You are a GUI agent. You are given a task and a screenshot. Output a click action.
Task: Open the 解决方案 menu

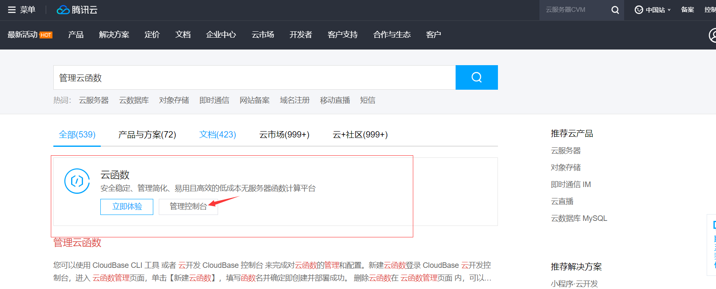(114, 35)
